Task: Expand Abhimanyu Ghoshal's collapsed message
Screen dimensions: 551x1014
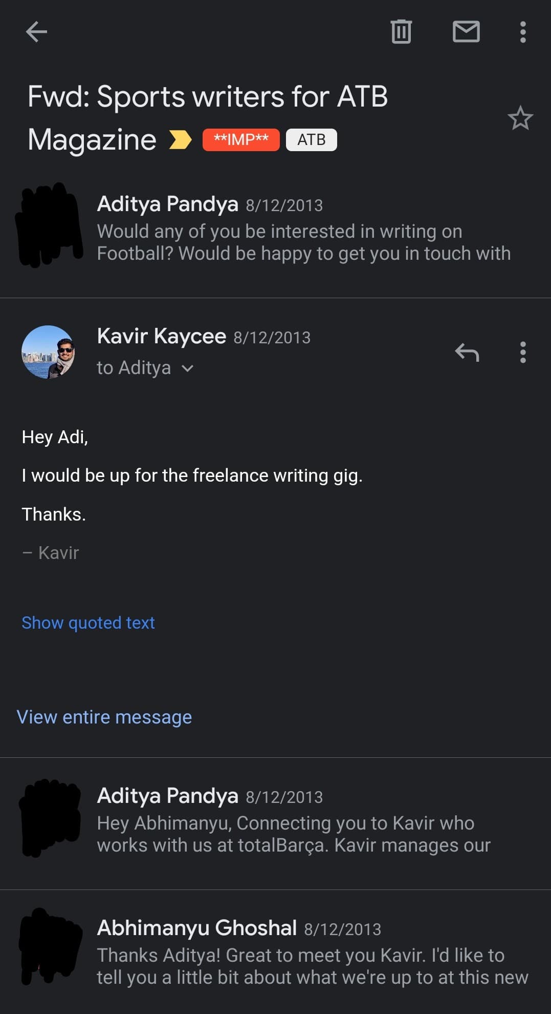Action: click(x=312, y=966)
